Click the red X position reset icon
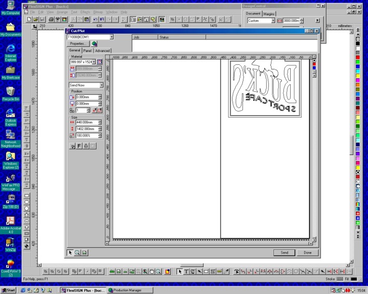Image resolution: width=368 pixels, height=294 pixels. point(94,110)
